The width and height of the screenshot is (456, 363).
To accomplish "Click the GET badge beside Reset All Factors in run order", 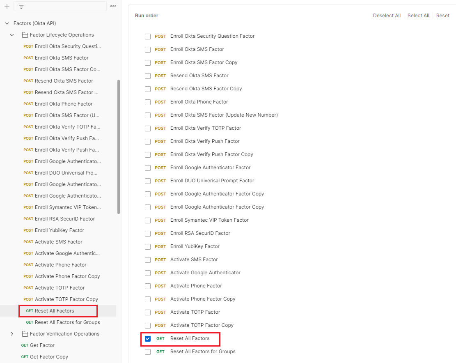I will pyautogui.click(x=160, y=339).
